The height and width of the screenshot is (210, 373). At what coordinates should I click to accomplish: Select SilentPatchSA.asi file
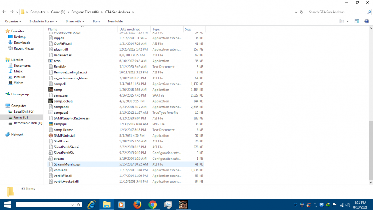pyautogui.click(x=66, y=147)
